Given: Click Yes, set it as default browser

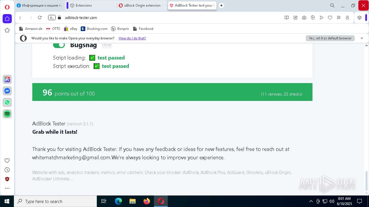Looking at the screenshot, I should click(x=330, y=38).
